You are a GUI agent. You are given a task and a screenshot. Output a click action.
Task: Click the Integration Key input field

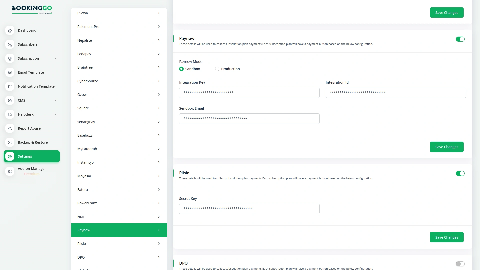click(249, 93)
